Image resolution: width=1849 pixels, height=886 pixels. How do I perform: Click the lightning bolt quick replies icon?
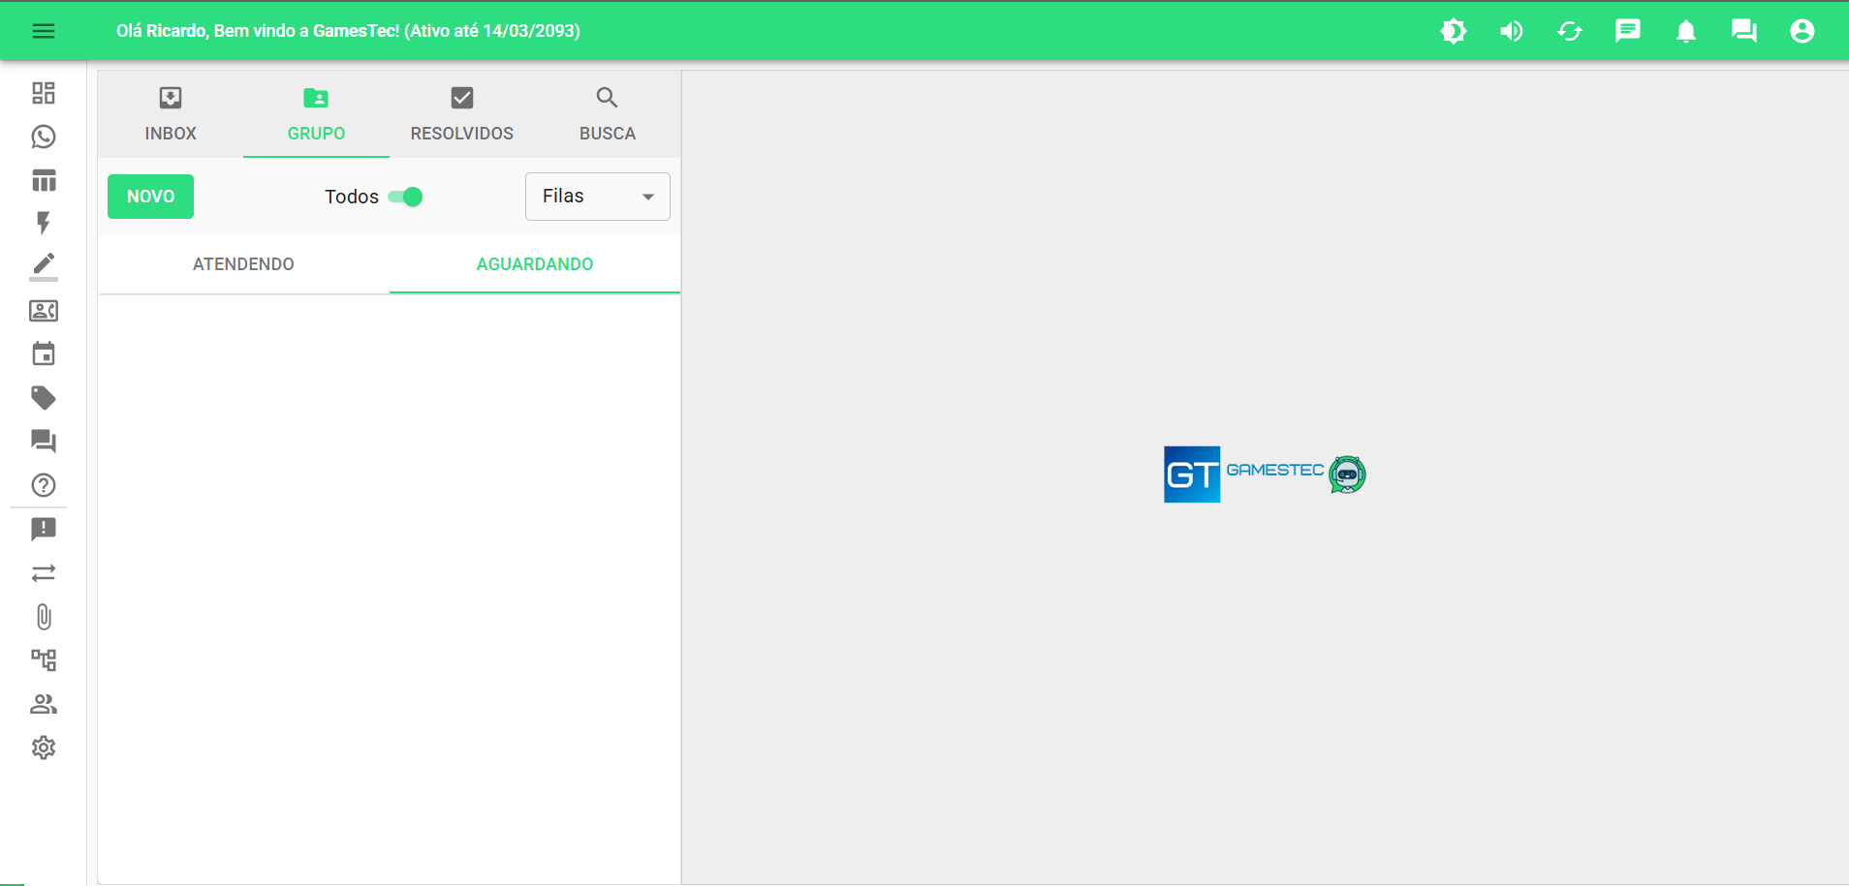pyautogui.click(x=44, y=224)
